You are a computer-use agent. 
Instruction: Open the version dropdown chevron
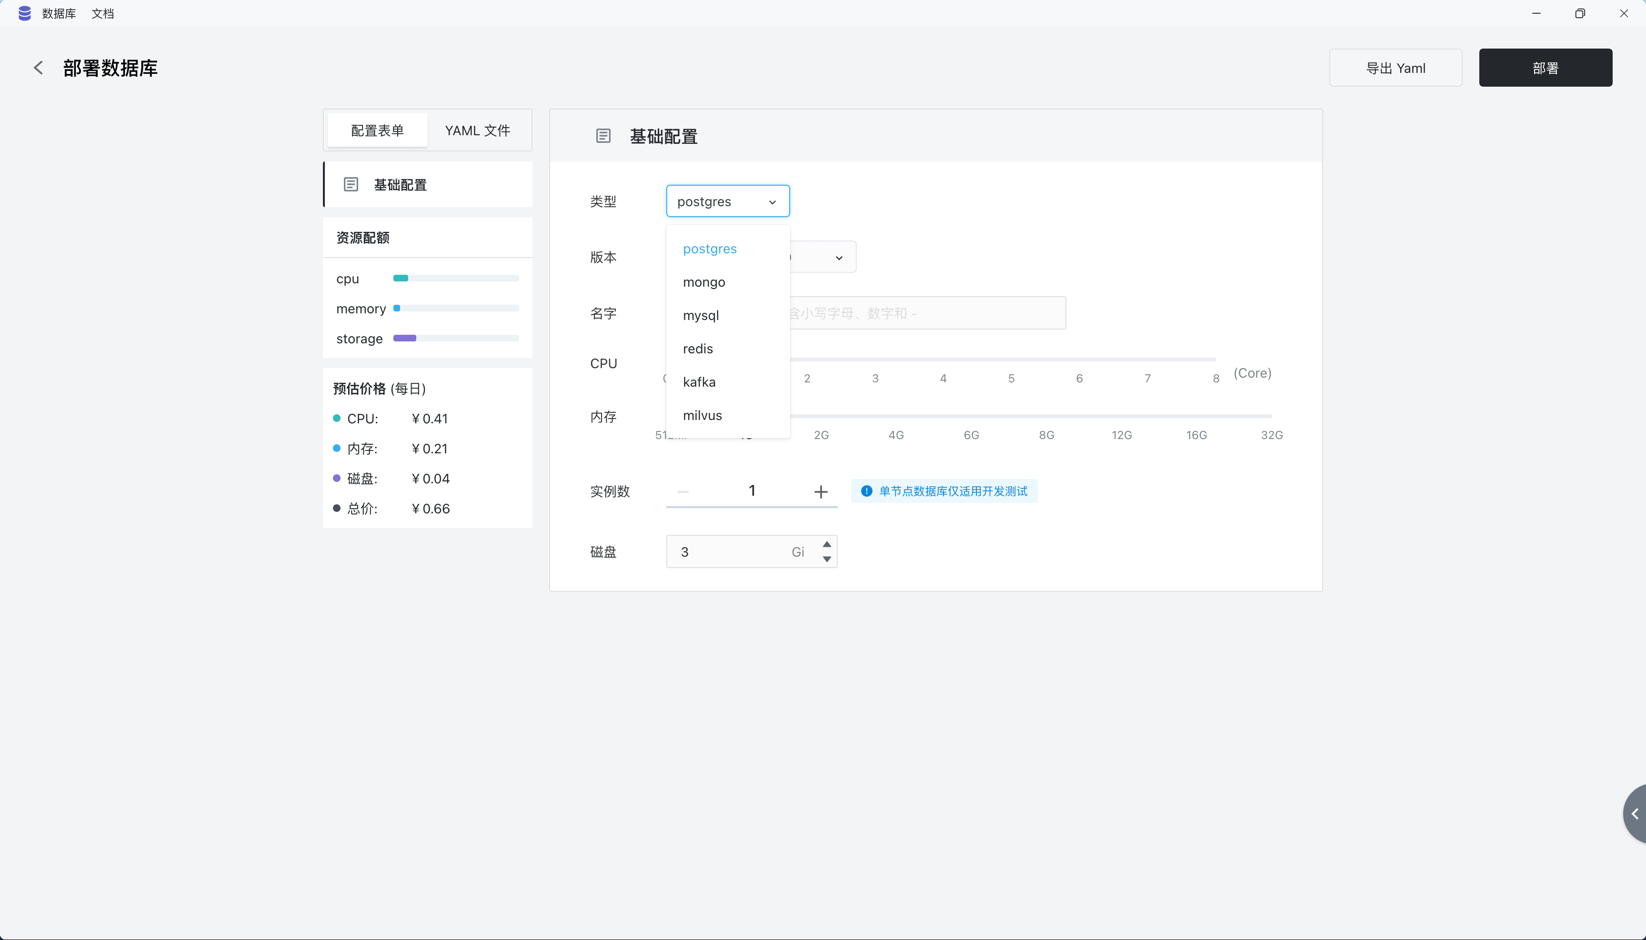839,258
